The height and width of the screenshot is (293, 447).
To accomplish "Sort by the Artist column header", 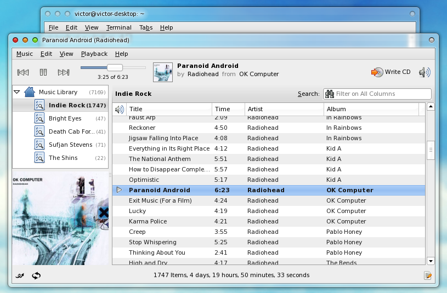I will pos(284,109).
